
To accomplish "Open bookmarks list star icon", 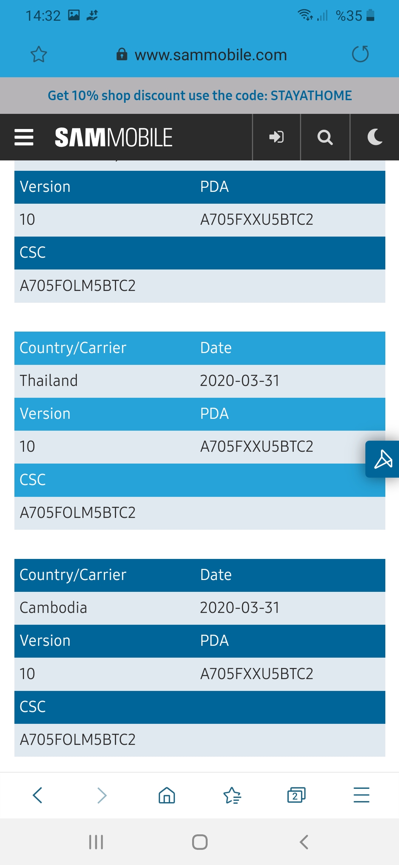I will [x=232, y=795].
